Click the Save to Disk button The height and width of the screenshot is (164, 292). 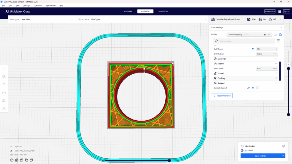tap(260, 156)
